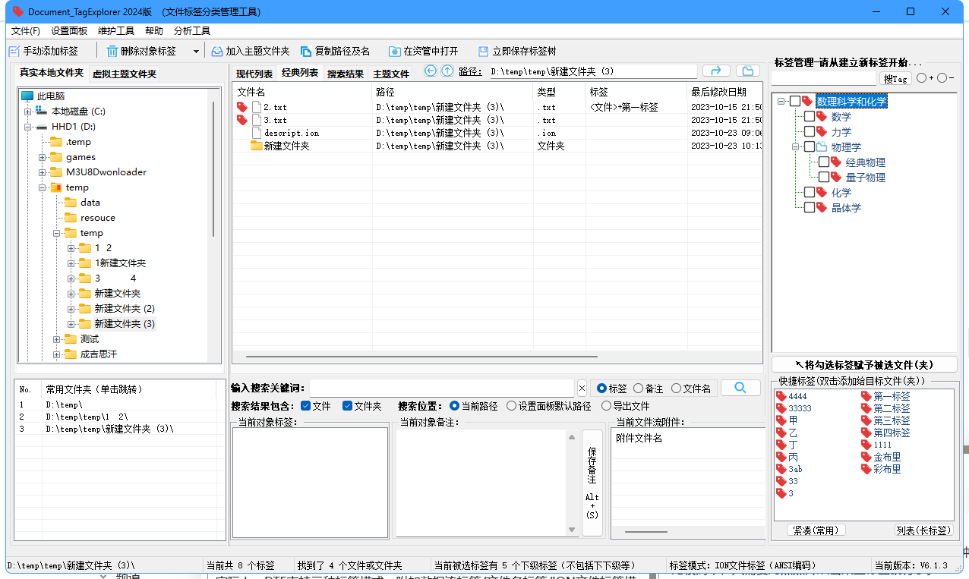Image resolution: width=969 pixels, height=579 pixels.
Task: Click the up arrow next to 路径
Action: coord(447,71)
